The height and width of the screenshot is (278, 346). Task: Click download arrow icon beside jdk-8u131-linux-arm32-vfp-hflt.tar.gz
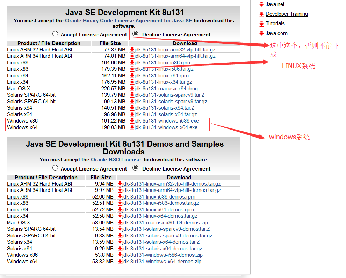(132, 49)
